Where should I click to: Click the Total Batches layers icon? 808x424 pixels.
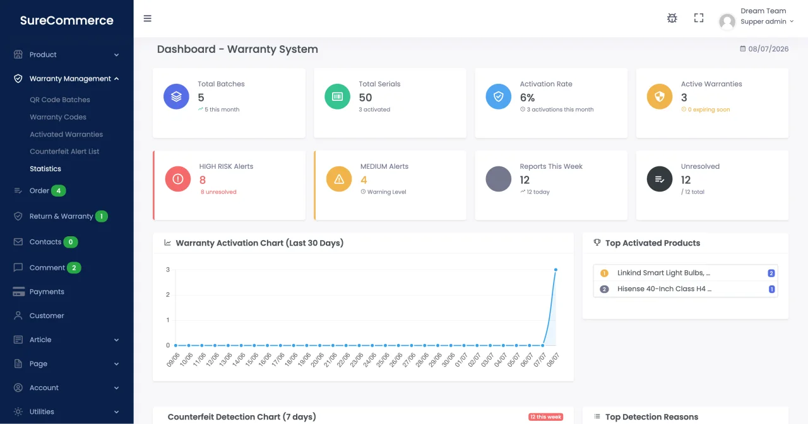click(x=176, y=96)
